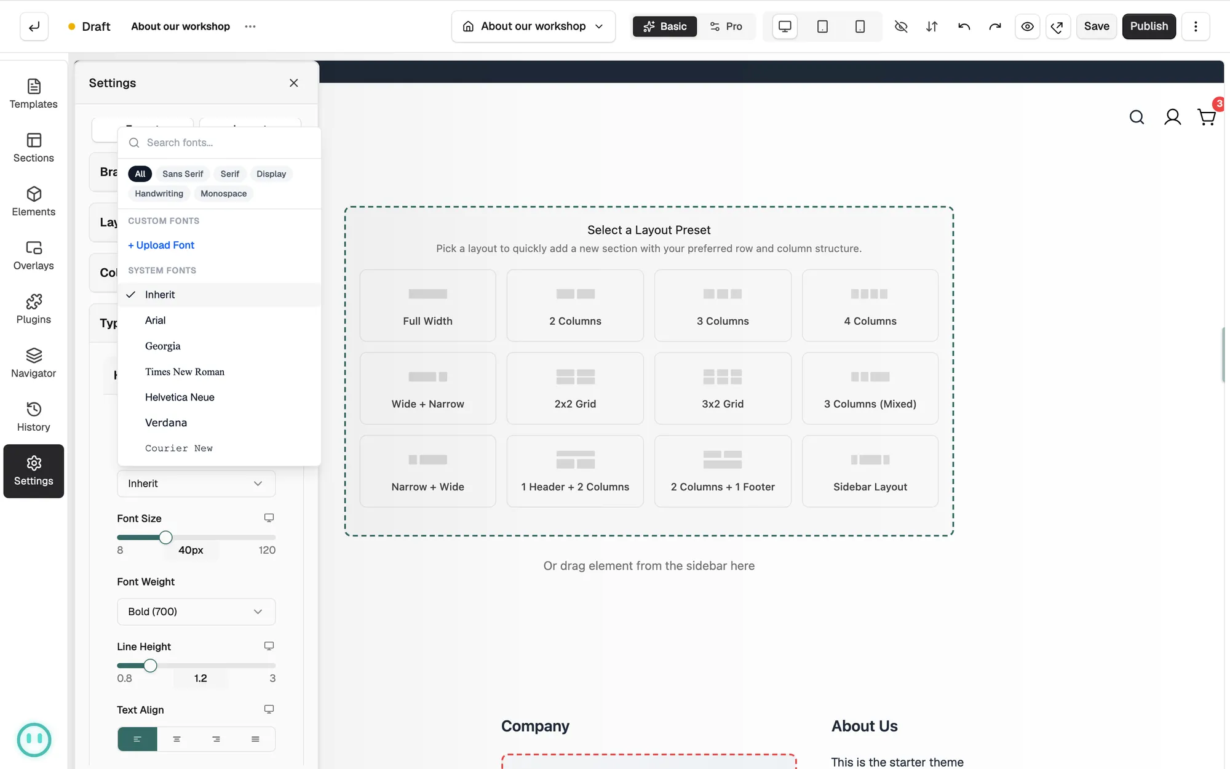Click the Line Height slider handle
Viewport: 1230px width, 769px height.
150,666
